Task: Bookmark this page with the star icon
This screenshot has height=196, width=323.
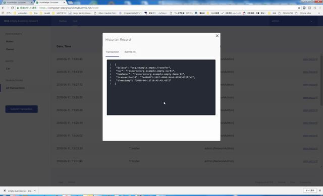Action: tap(299, 8)
